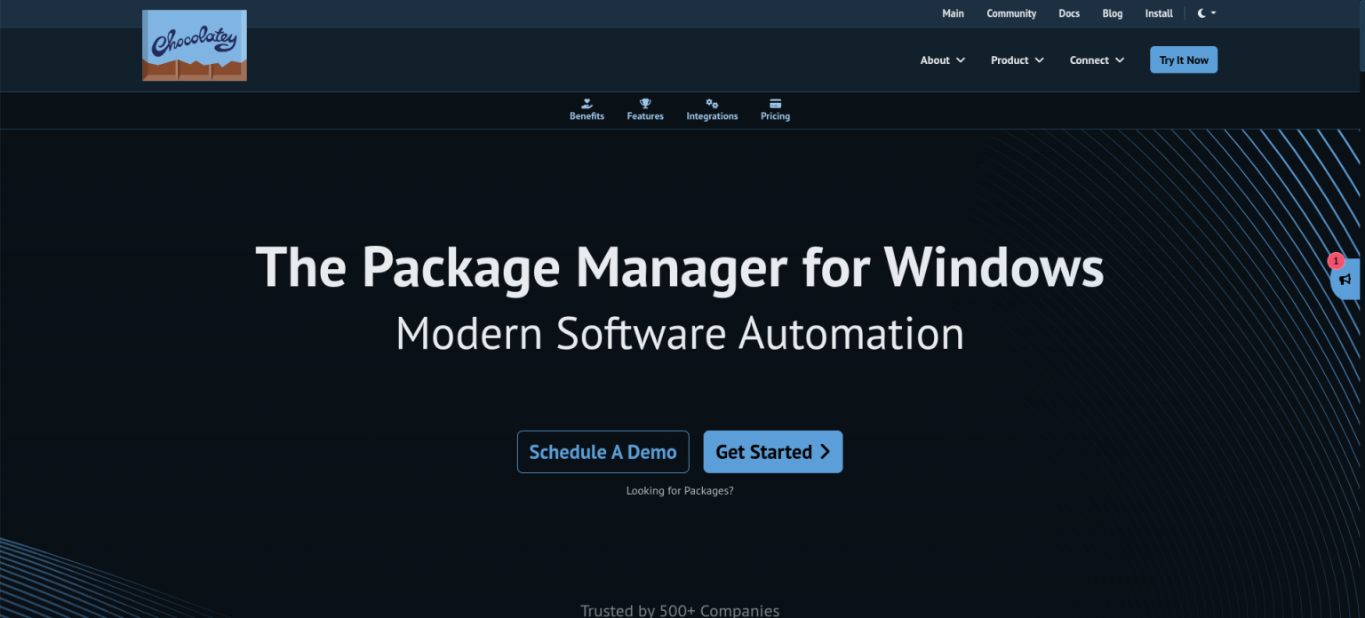Expand the Product dropdown
The width and height of the screenshot is (1365, 618).
point(1017,59)
